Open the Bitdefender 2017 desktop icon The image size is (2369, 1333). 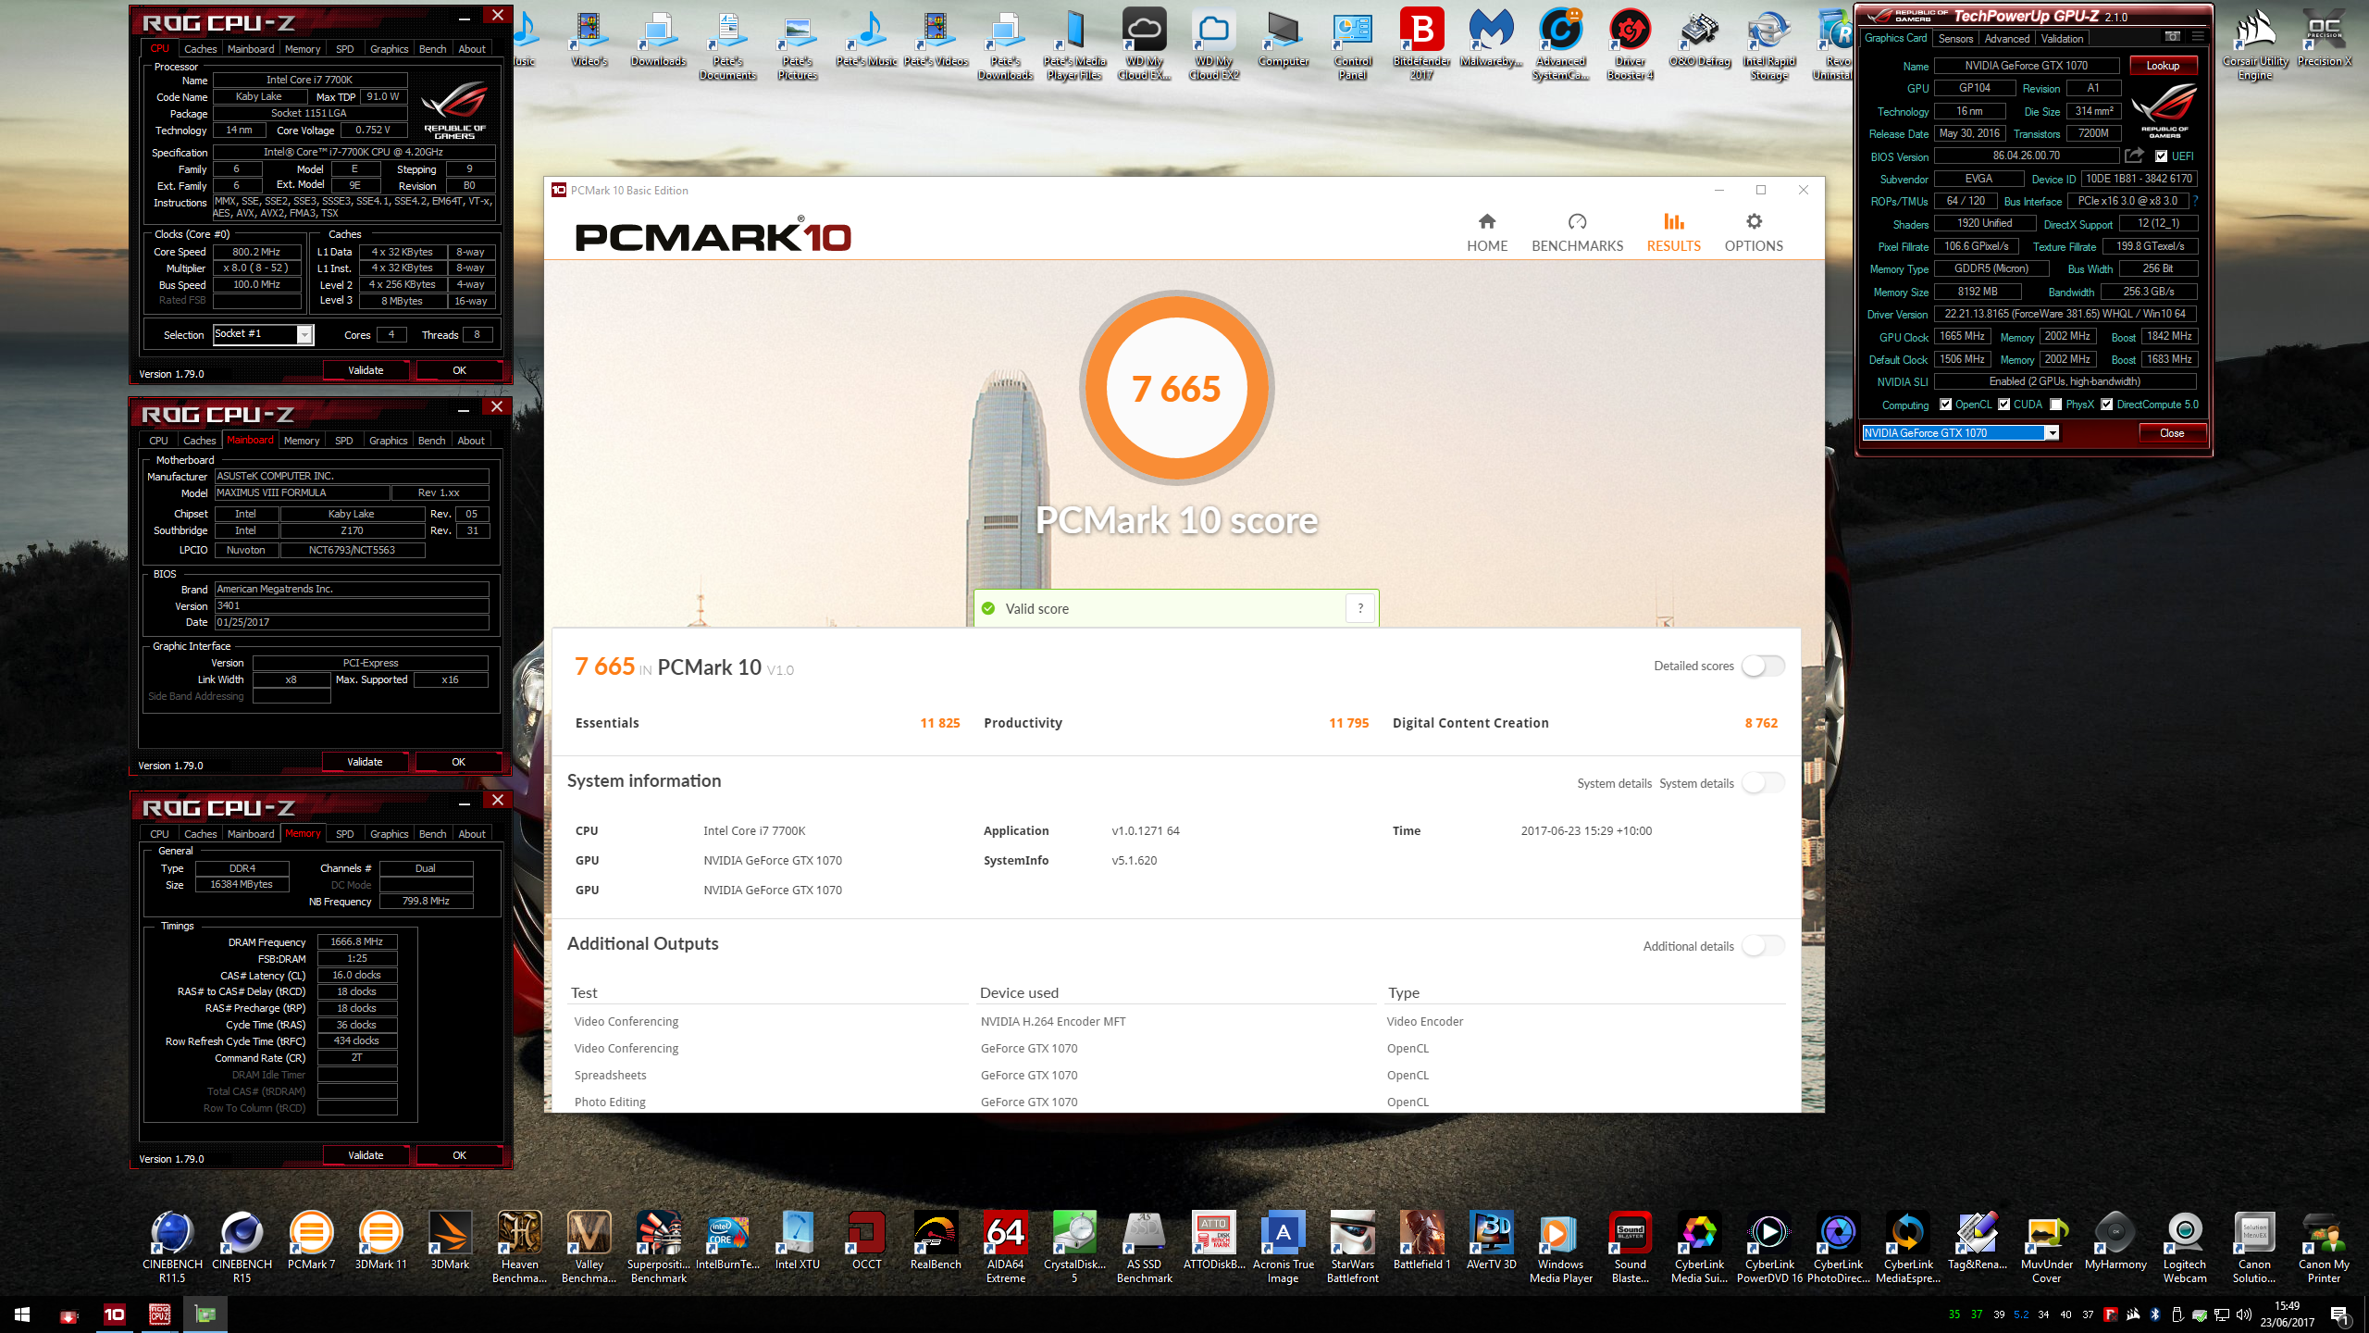click(1421, 44)
